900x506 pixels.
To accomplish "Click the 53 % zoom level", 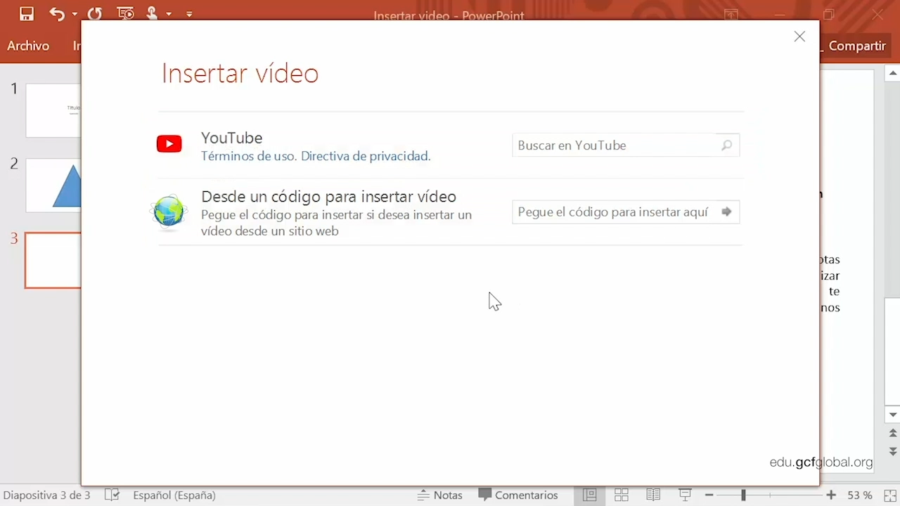I will click(859, 495).
